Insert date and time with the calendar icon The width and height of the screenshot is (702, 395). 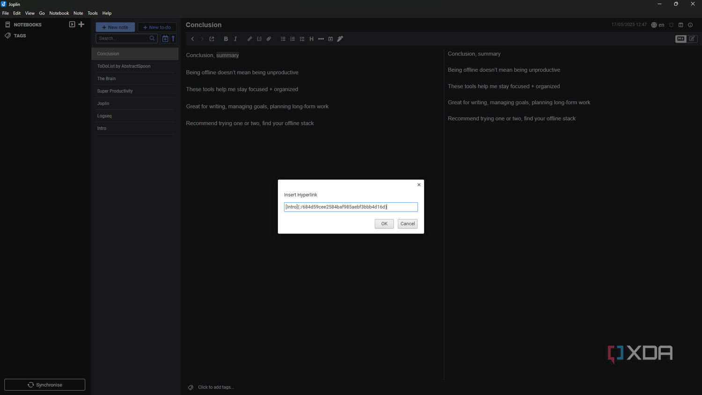[x=330, y=39]
